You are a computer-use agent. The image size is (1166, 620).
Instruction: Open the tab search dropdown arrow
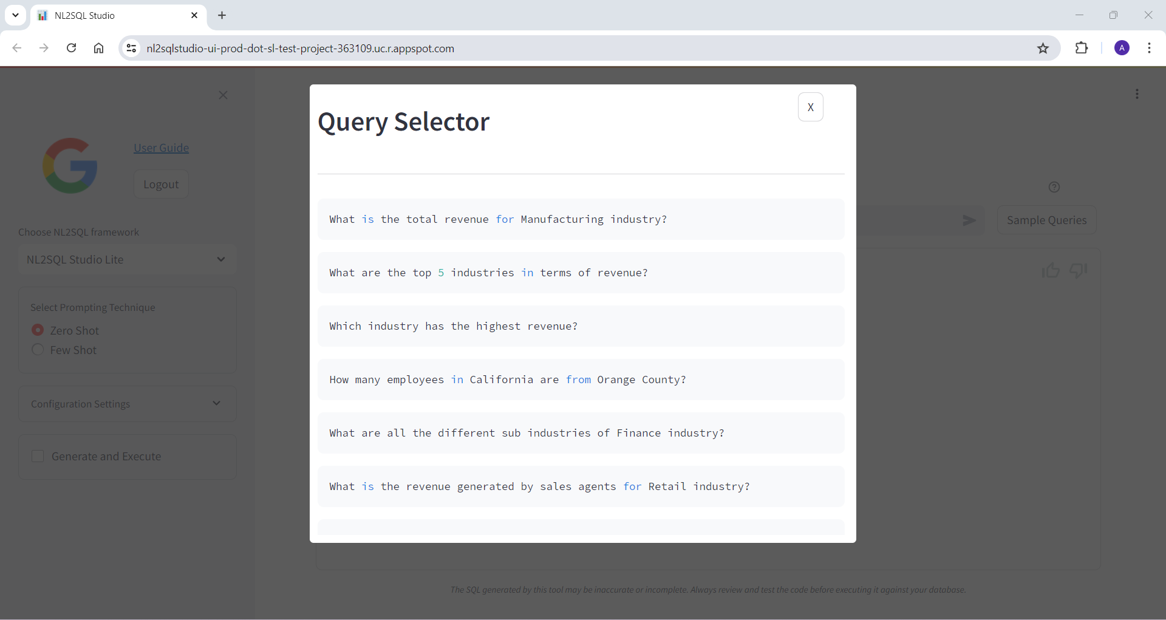pyautogui.click(x=15, y=15)
